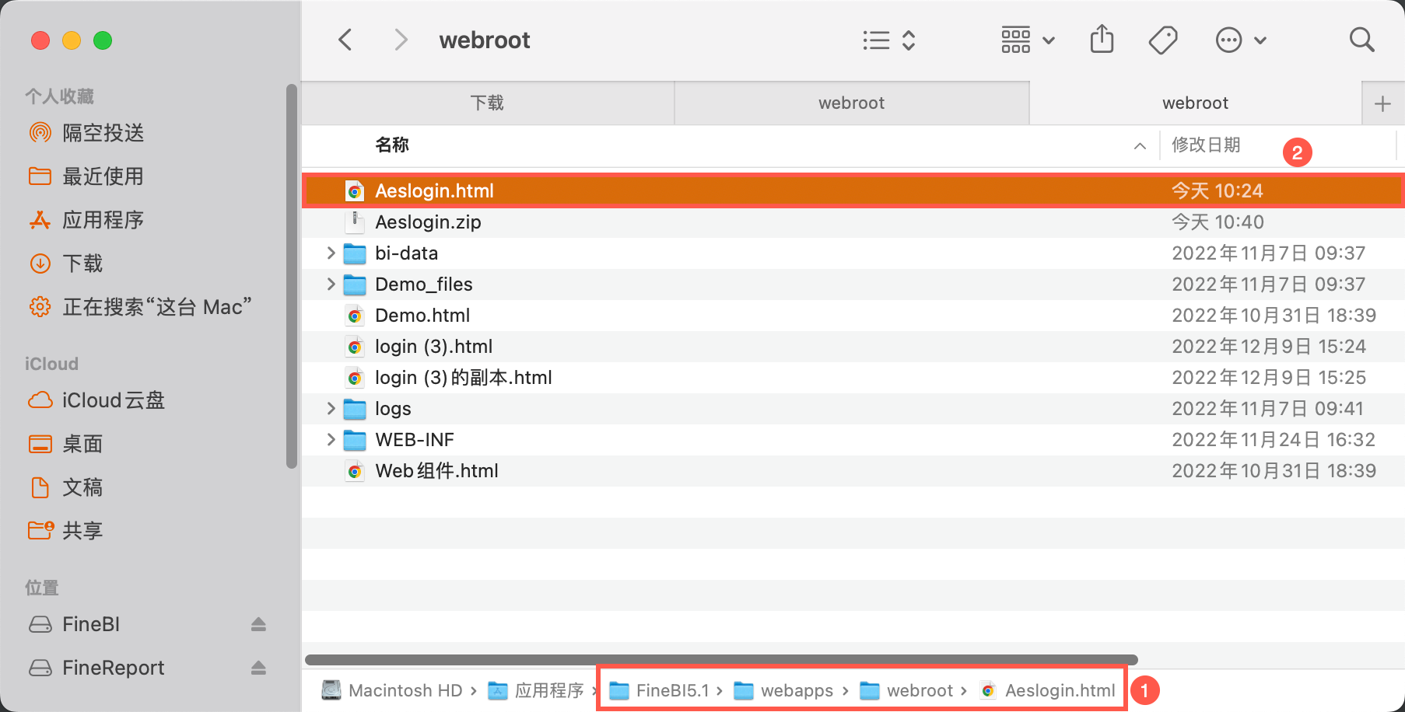The width and height of the screenshot is (1405, 712).
Task: Expand the WEB-INF folder
Action: click(331, 440)
